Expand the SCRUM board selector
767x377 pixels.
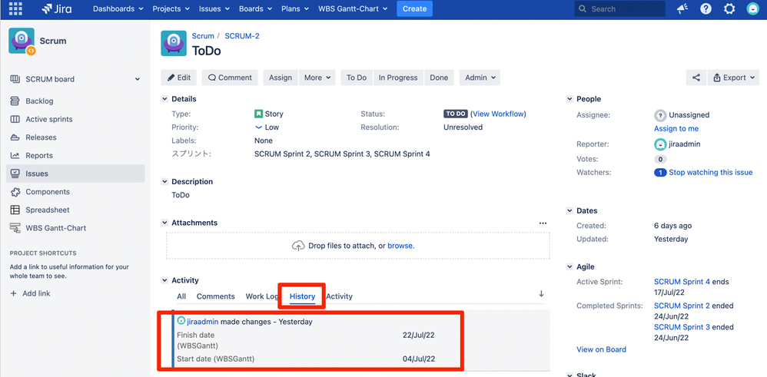[x=138, y=79]
